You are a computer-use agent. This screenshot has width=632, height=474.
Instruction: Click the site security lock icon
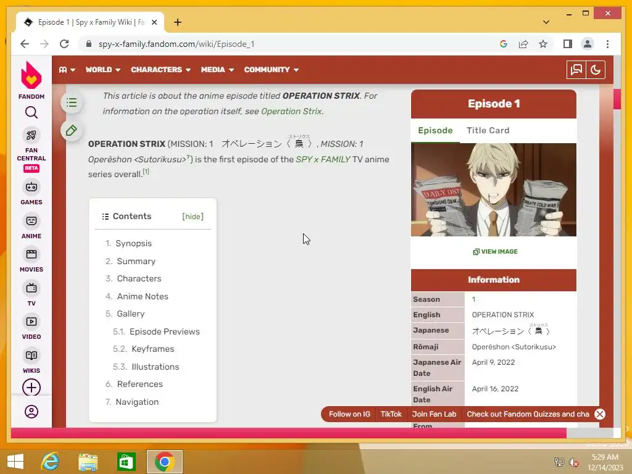point(89,44)
